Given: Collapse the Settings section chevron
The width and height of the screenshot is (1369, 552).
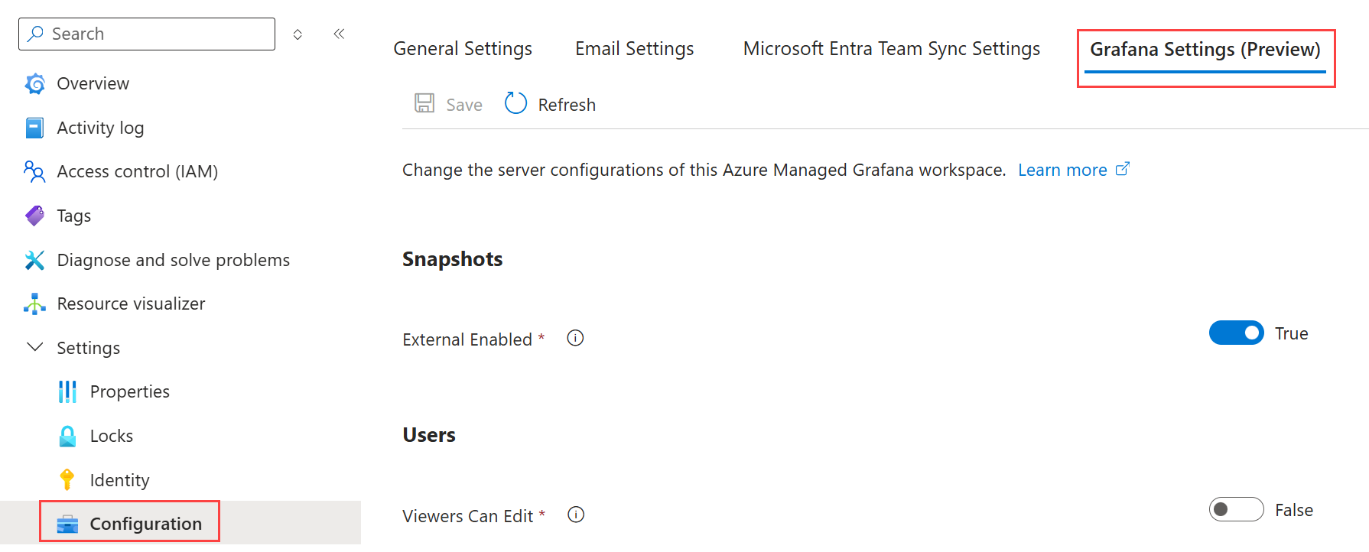Looking at the screenshot, I should coord(34,347).
